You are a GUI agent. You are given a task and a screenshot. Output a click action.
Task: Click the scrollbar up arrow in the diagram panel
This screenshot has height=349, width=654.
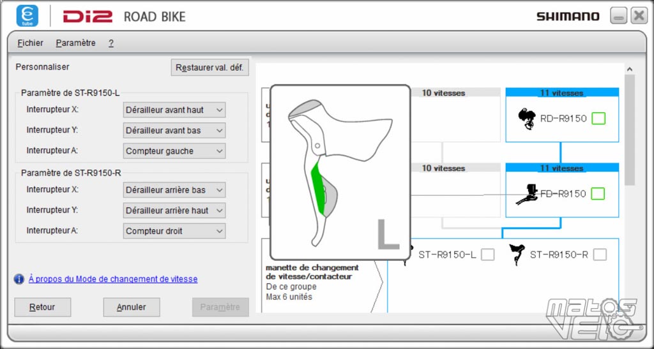pyautogui.click(x=629, y=69)
